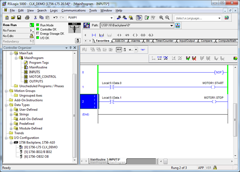Select the Timer/Counter instruction tab
The width and height of the screenshot is (240, 172).
pyautogui.click(x=164, y=41)
